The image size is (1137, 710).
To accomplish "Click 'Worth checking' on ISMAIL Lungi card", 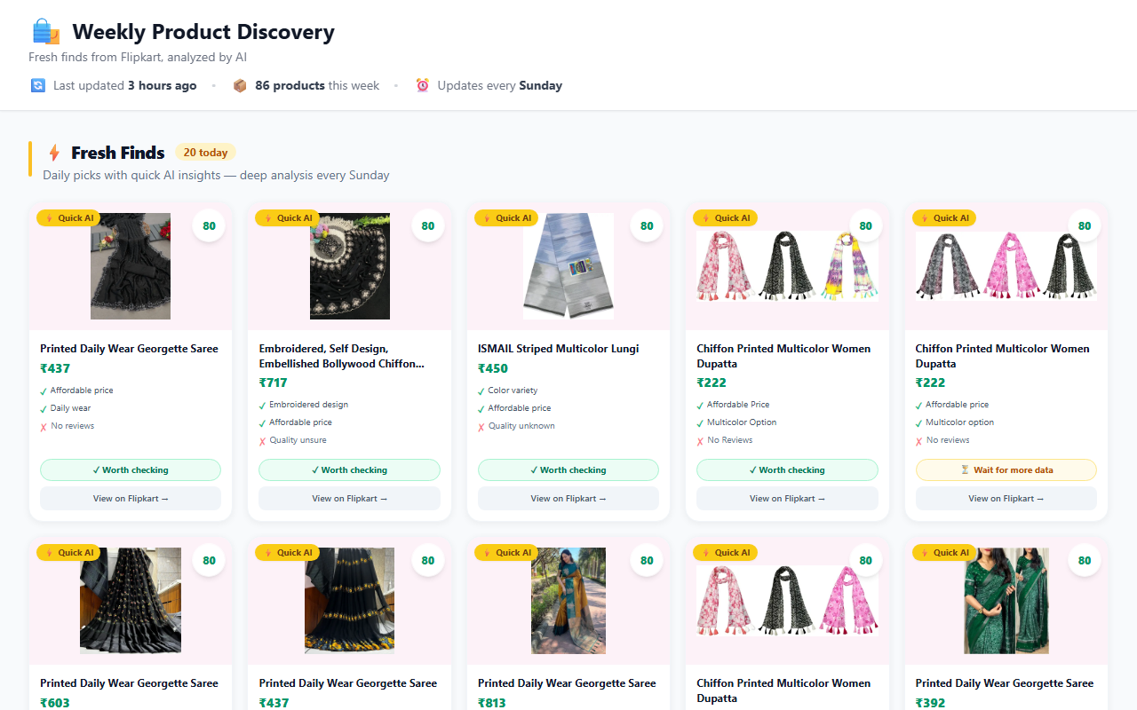I will pyautogui.click(x=568, y=469).
